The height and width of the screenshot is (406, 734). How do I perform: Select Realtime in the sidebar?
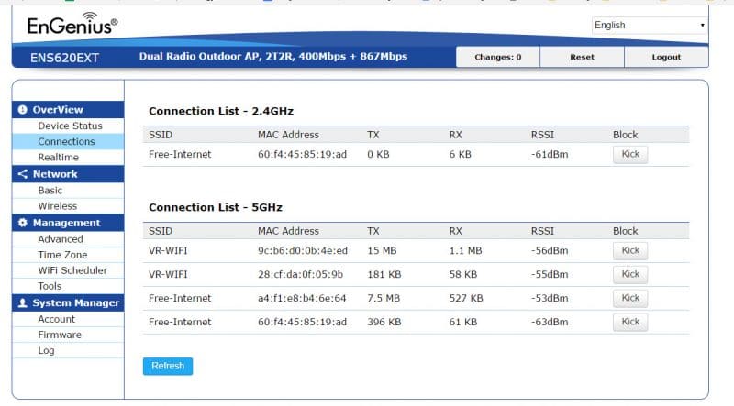(58, 158)
